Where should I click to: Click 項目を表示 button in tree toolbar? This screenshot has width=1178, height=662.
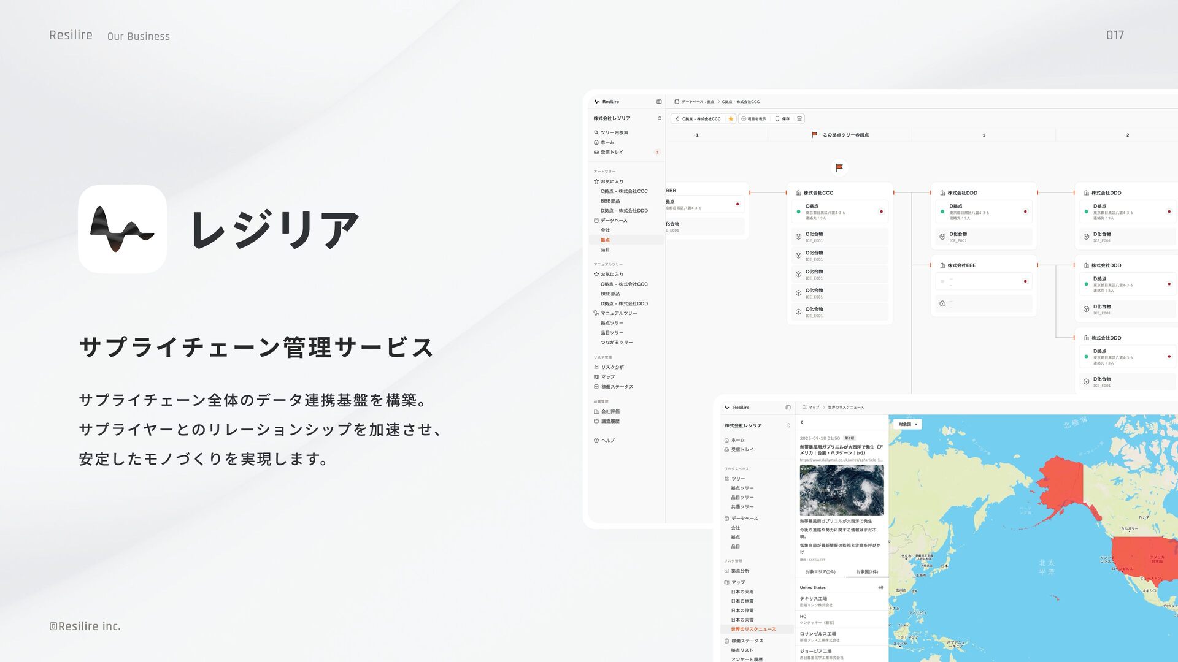(754, 119)
